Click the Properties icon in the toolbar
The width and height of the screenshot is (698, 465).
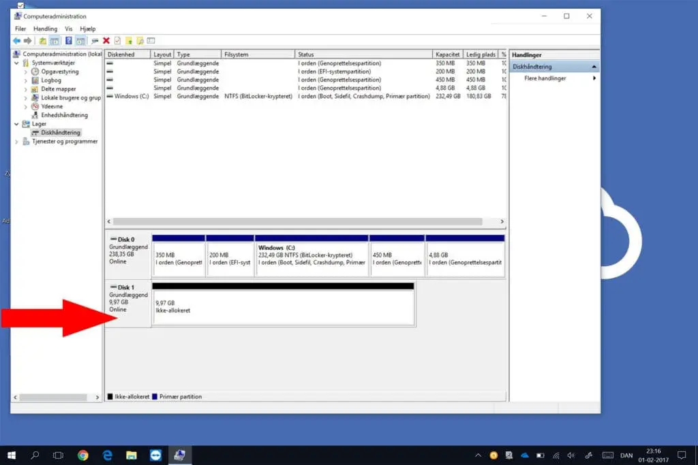point(117,41)
